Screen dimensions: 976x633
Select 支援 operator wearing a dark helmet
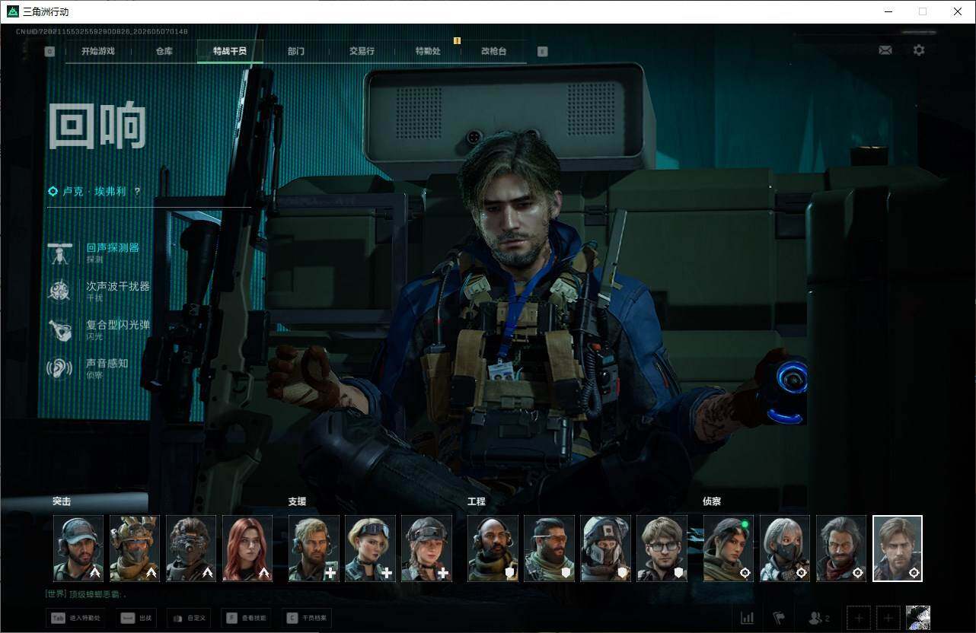pyautogui.click(x=426, y=549)
